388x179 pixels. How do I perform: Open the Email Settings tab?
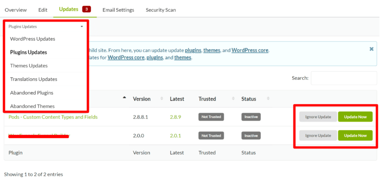pyautogui.click(x=118, y=10)
